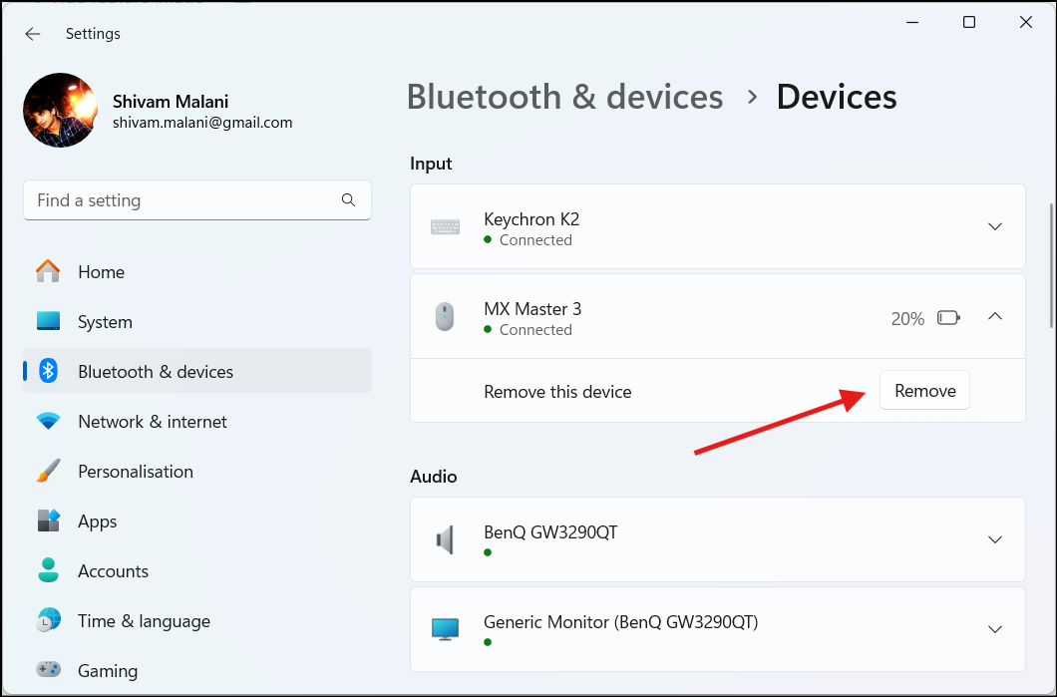Screen dimensions: 1057x697
Task: Open Accounts settings from the sidebar
Action: [113, 570]
